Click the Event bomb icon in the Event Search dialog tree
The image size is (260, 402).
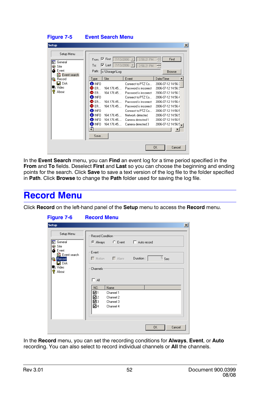(x=54, y=71)
